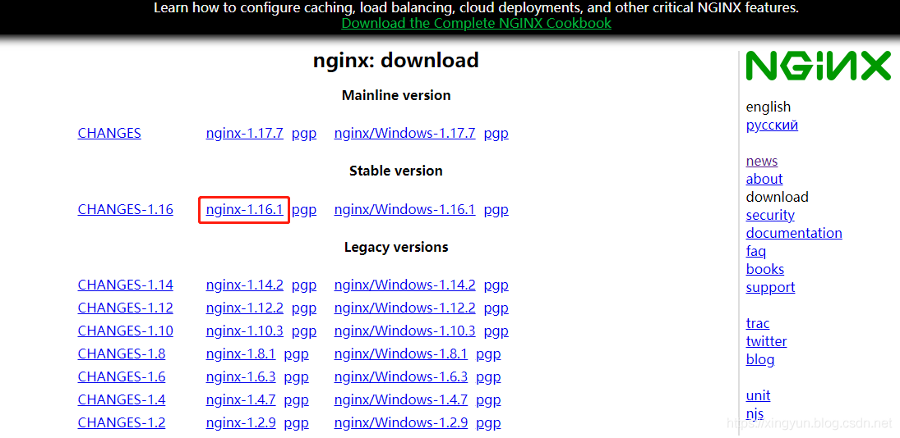Open Download the Complete NGINX Cookbook link
900x438 pixels.
click(477, 23)
